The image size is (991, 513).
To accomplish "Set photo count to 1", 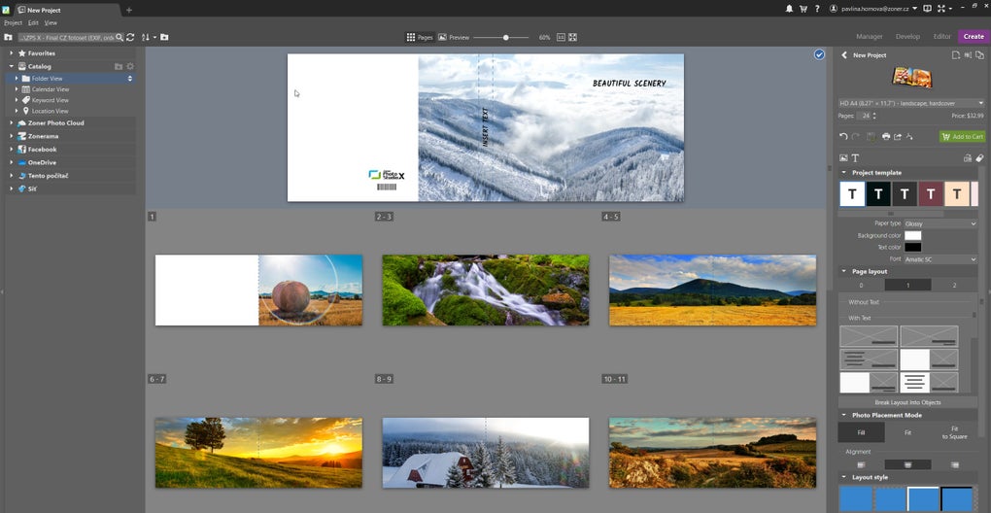I will (907, 286).
